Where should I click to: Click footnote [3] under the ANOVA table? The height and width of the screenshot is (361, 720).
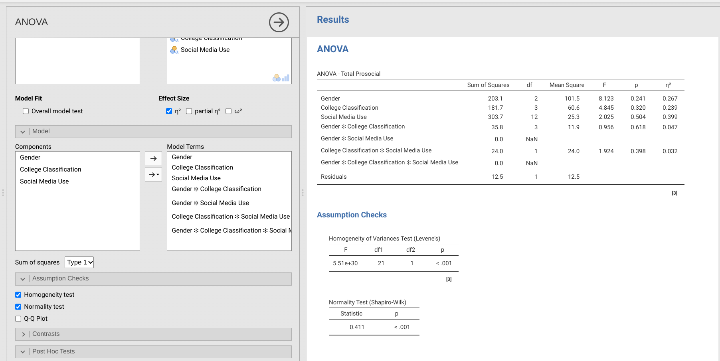675,193
